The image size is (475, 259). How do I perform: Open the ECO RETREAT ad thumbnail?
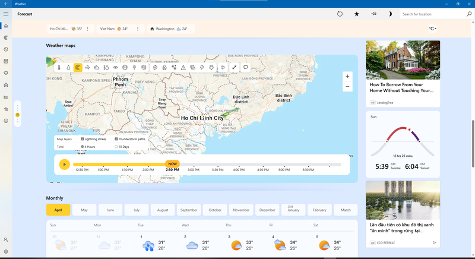(403, 200)
